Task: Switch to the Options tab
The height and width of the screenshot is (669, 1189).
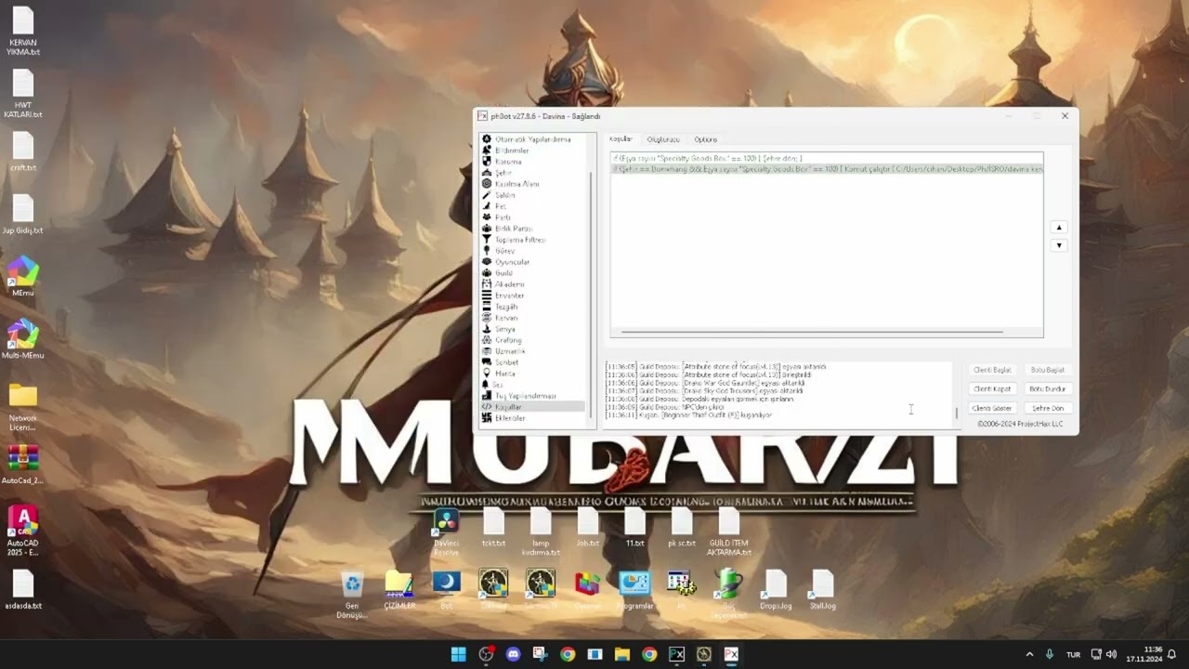Action: (x=706, y=139)
